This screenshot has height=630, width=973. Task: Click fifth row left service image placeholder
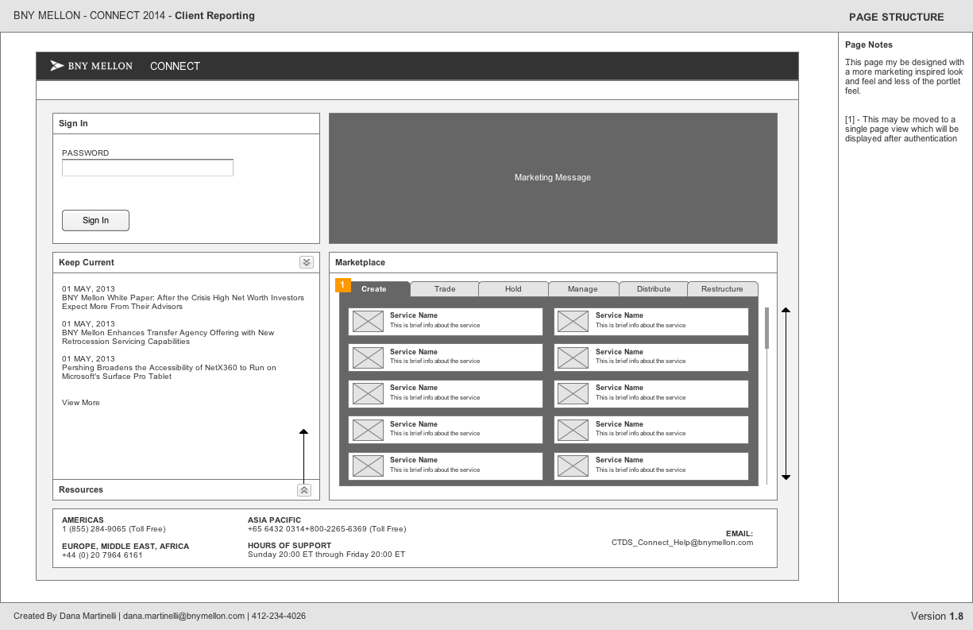368,466
